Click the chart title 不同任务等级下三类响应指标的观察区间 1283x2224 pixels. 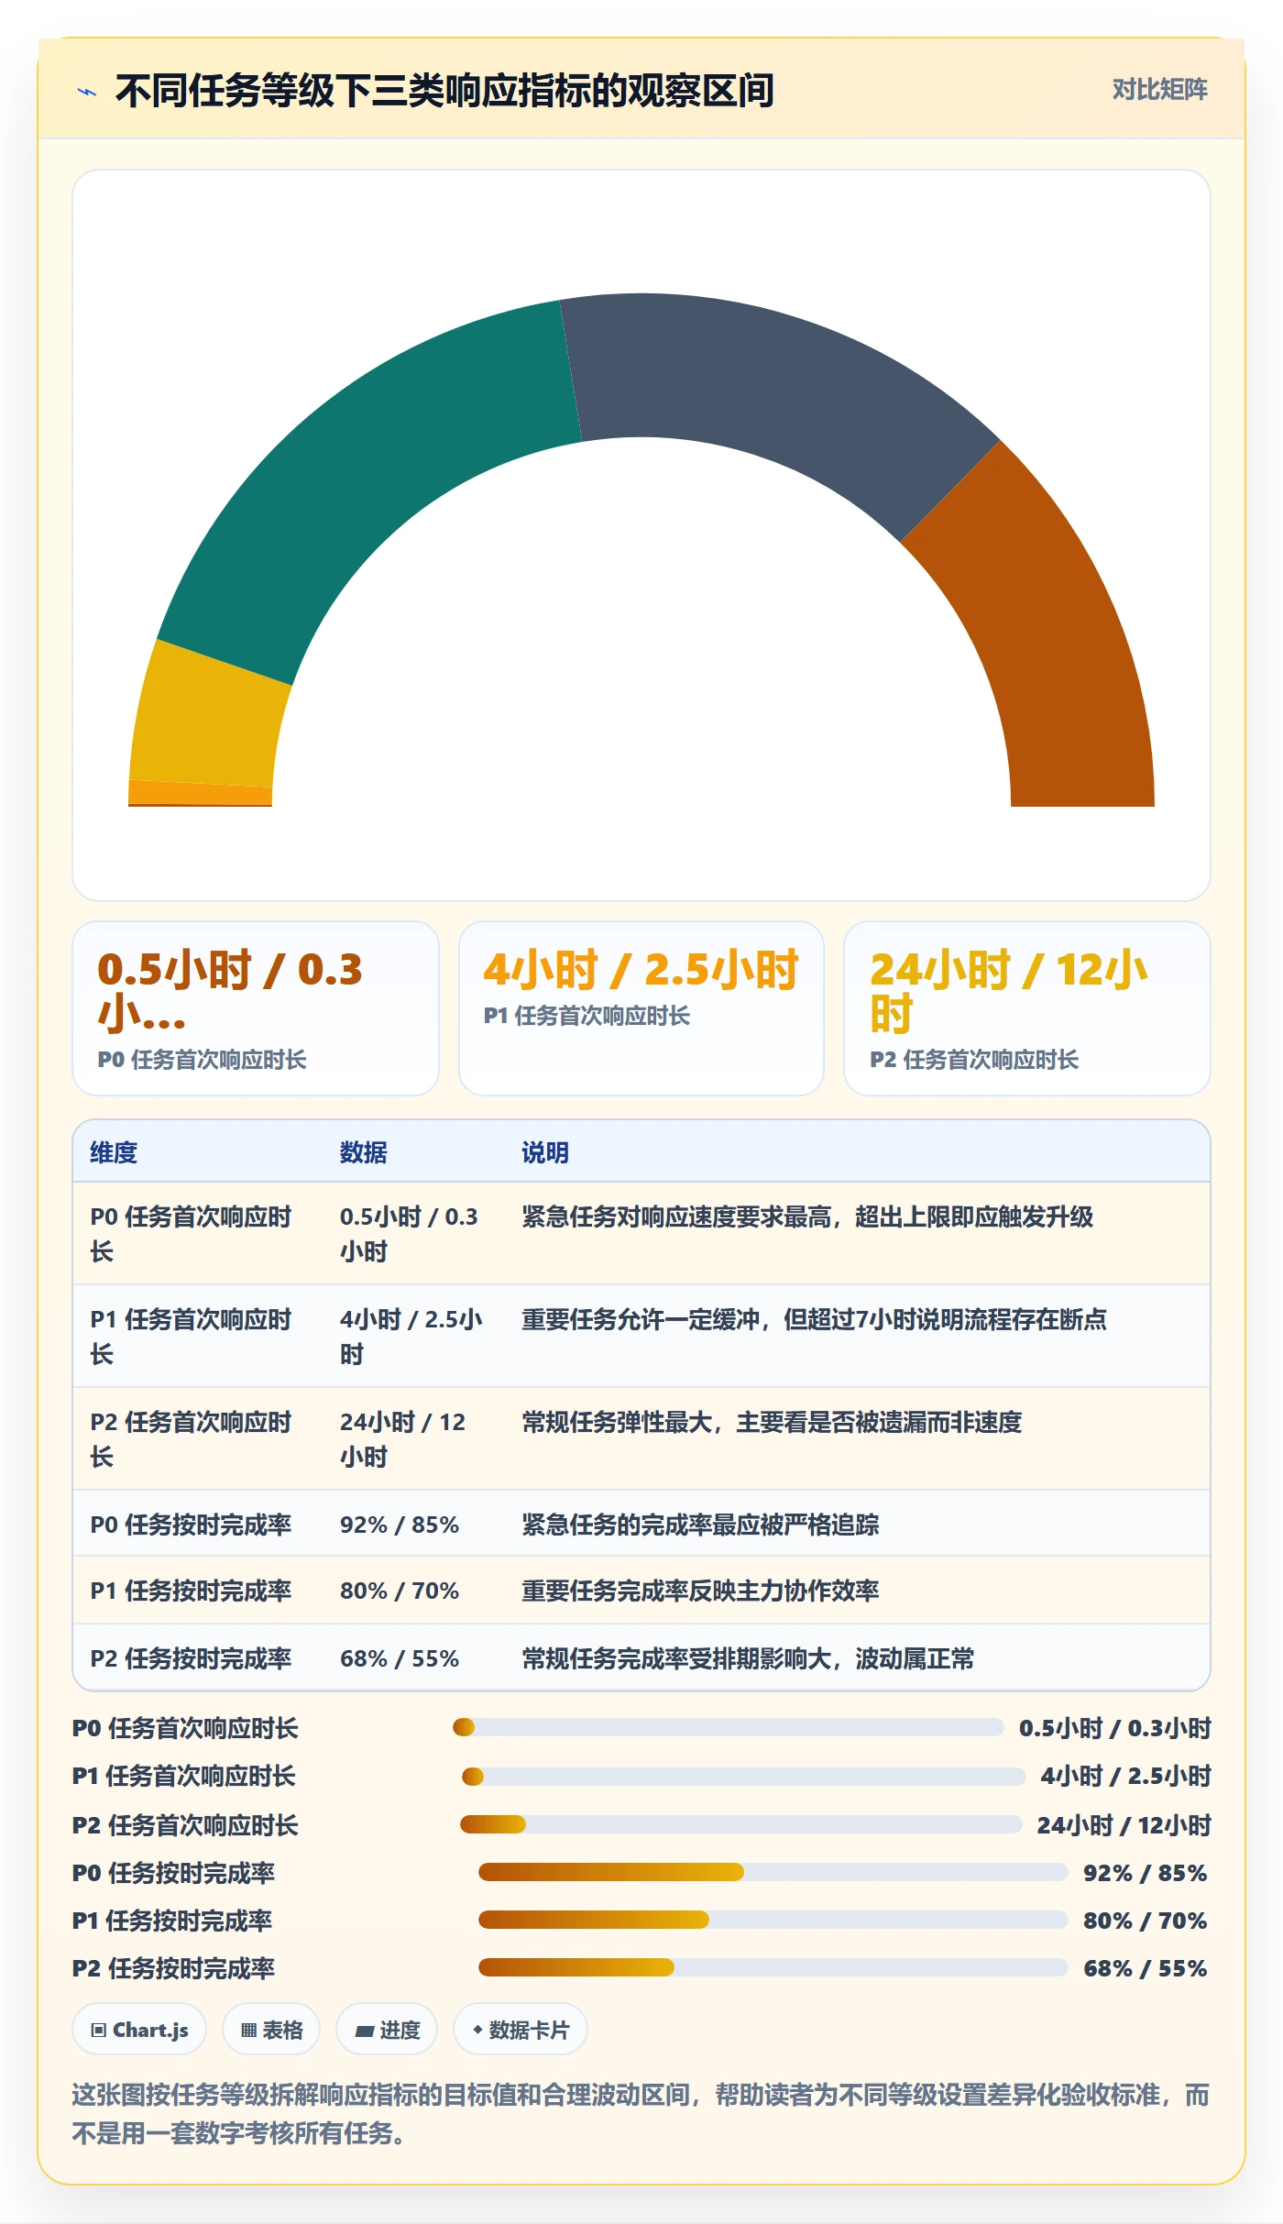pos(444,91)
